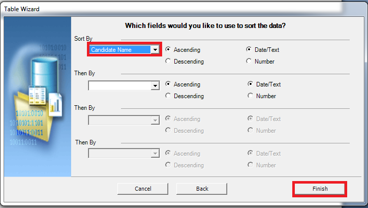Click the database wizard illustration
The height and width of the screenshot is (208, 368).
tap(37, 97)
